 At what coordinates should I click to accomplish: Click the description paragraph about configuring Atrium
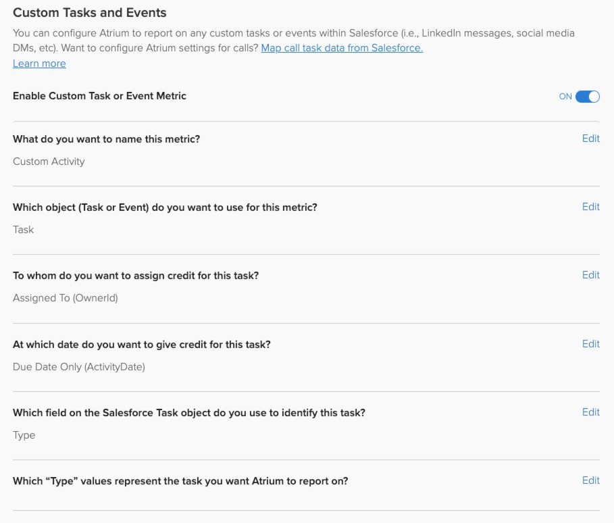pyautogui.click(x=294, y=41)
